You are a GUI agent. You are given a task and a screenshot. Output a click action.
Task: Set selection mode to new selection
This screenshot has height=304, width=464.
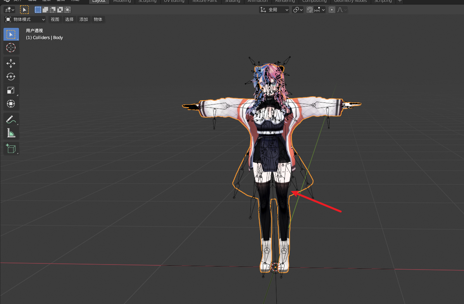coord(38,10)
